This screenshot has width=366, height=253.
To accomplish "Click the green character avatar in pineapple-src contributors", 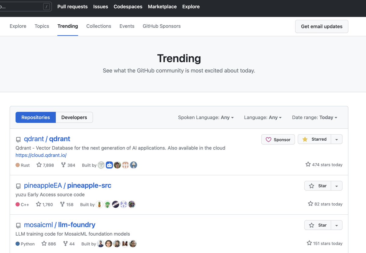I will (x=107, y=204).
